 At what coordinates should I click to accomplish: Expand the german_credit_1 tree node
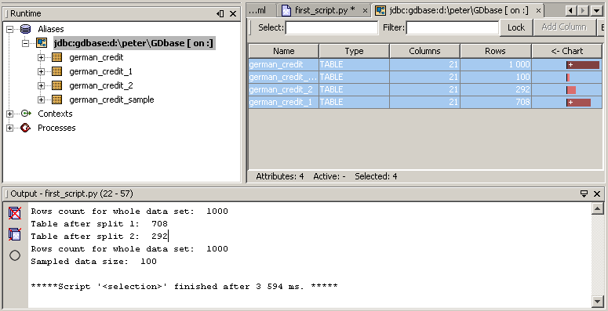pos(41,71)
